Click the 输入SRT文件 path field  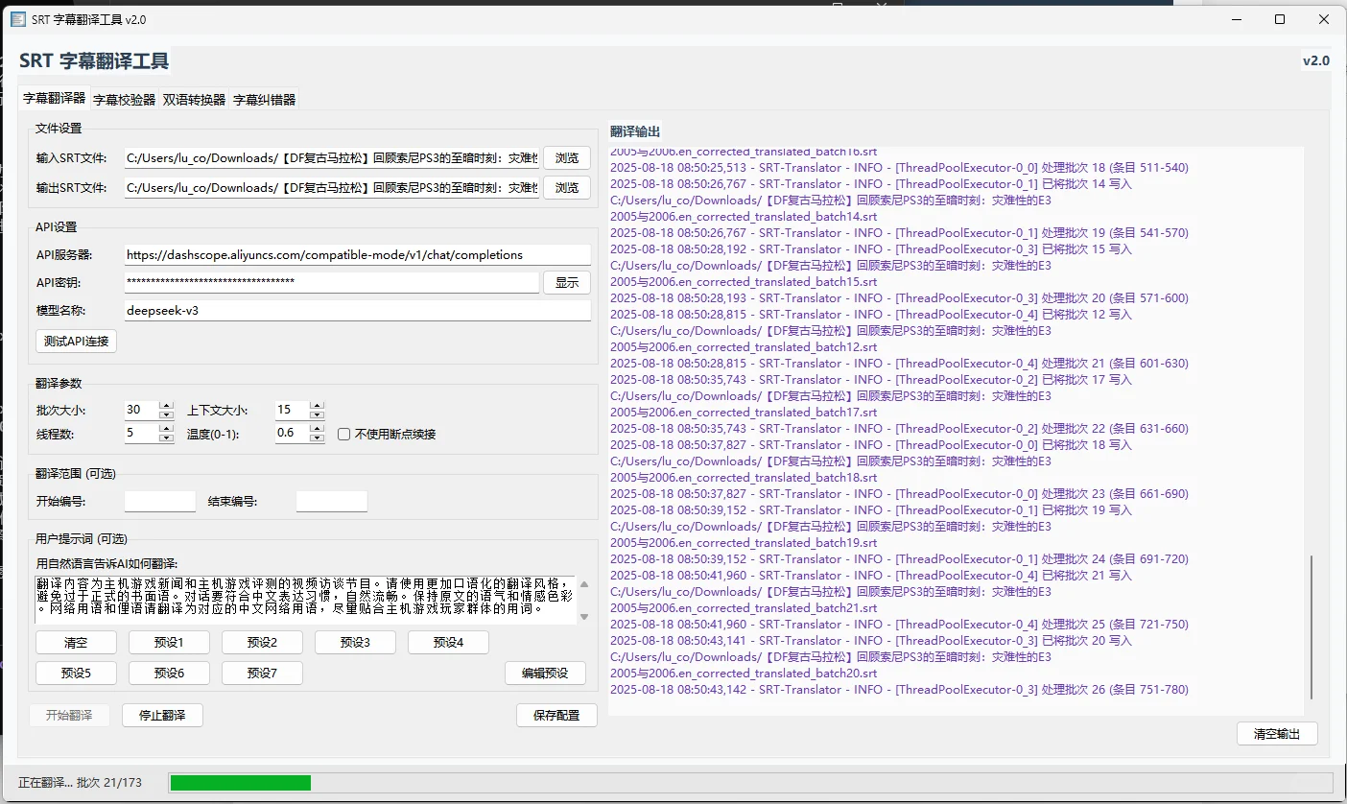pos(331,158)
